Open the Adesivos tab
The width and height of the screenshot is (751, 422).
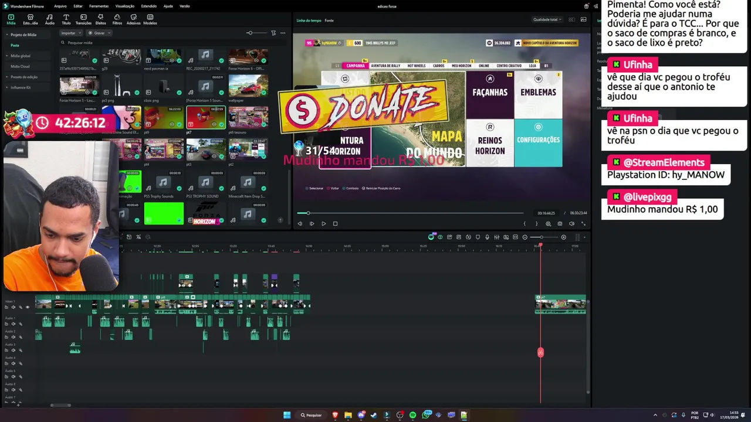click(134, 19)
